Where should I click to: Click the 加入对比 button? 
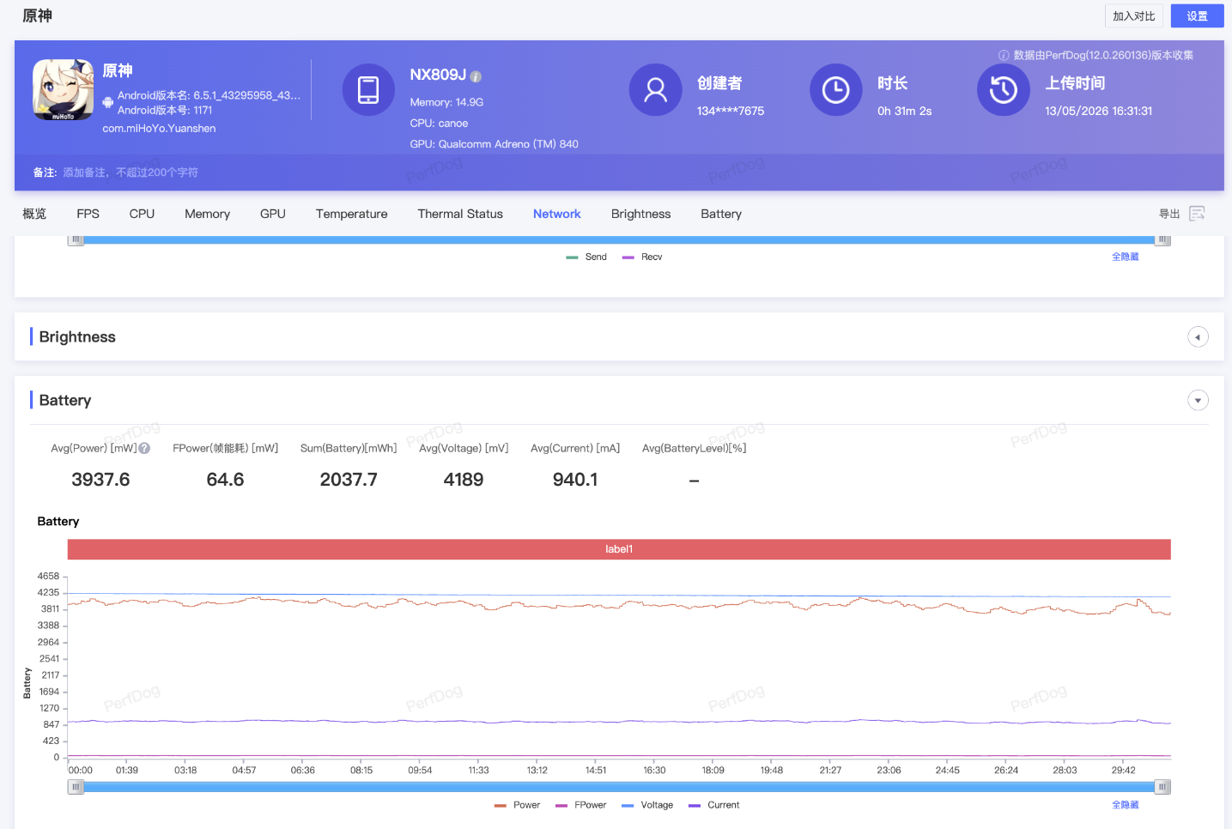(x=1134, y=15)
